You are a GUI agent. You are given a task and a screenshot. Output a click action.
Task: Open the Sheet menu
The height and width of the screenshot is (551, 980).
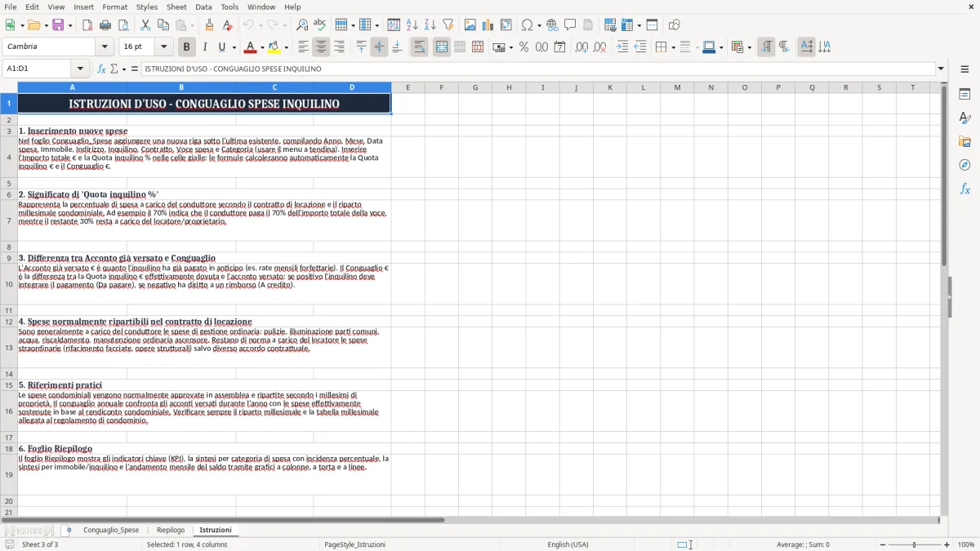tap(176, 7)
